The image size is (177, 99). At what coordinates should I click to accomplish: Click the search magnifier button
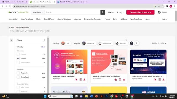(x=103, y=12)
